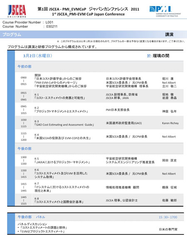Click the '午前の部' section heading

click(25, 66)
